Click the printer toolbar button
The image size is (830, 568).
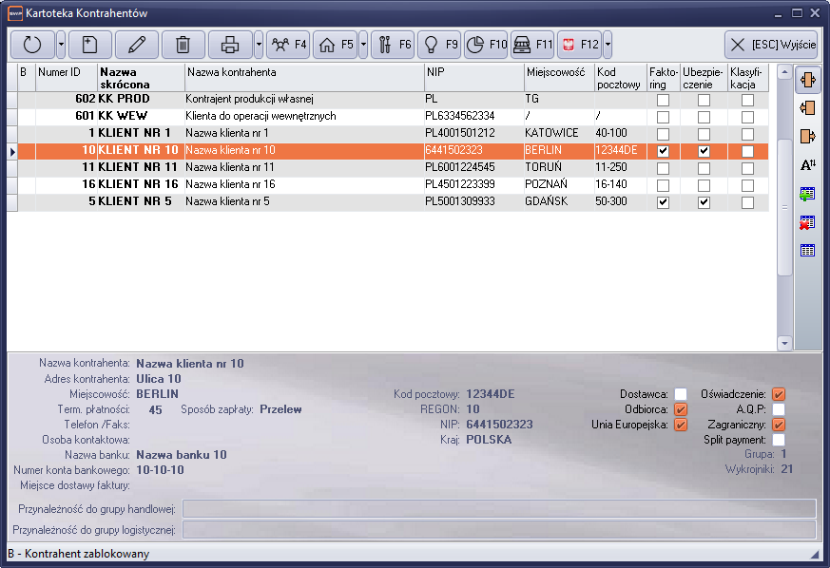[x=230, y=45]
